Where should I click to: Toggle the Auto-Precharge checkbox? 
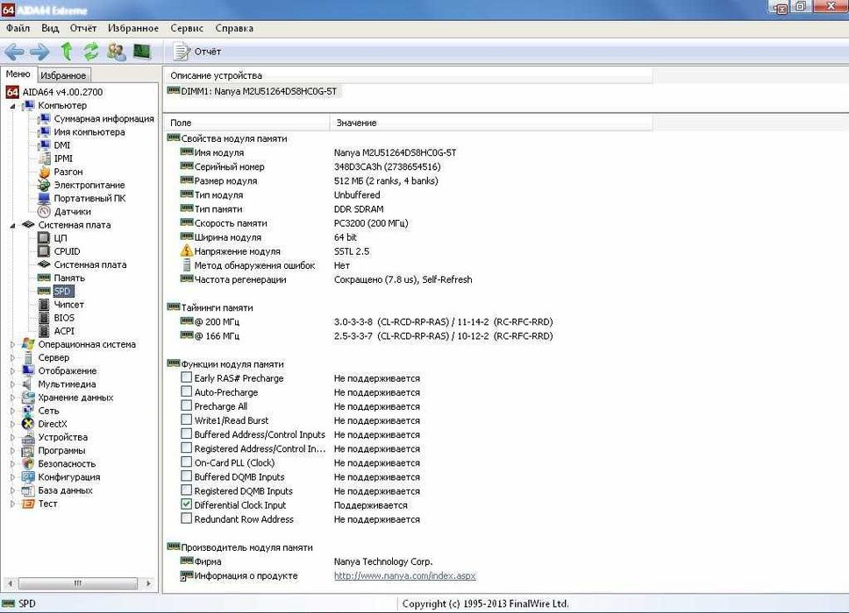coord(186,391)
